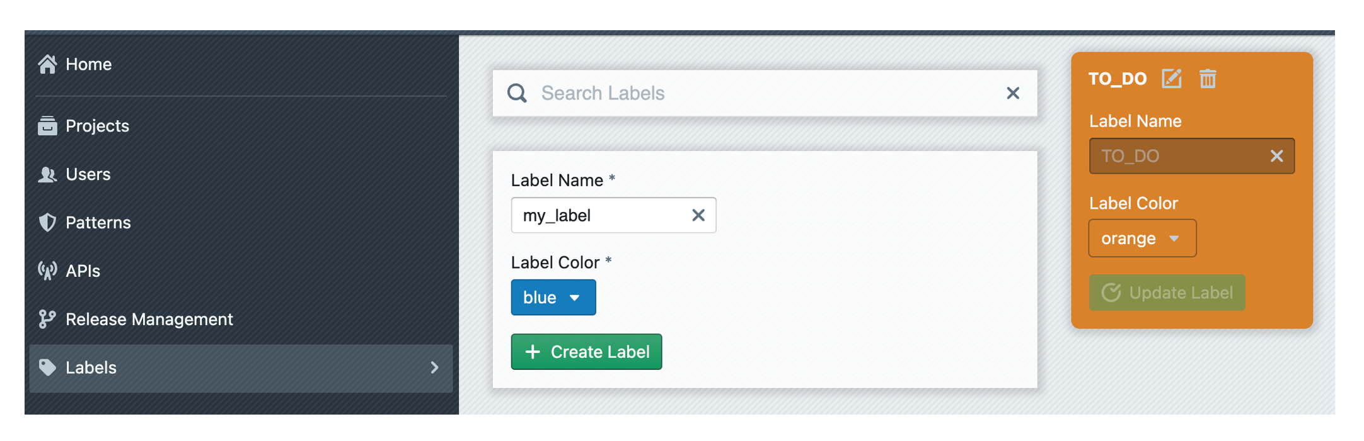Viewport: 1364px width, 441px height.
Task: Click the Users people icon
Action: [x=47, y=174]
